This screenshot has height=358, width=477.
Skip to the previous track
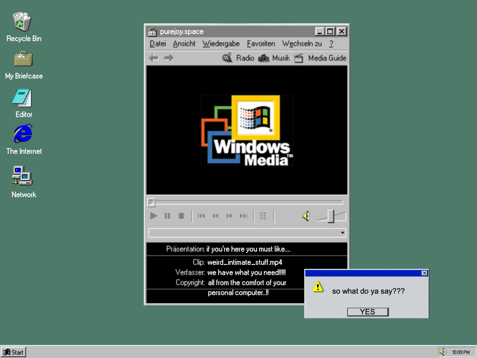click(x=201, y=216)
